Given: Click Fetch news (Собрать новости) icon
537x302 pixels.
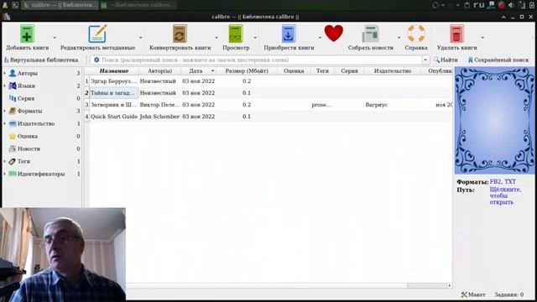Looking at the screenshot, I should click(371, 34).
